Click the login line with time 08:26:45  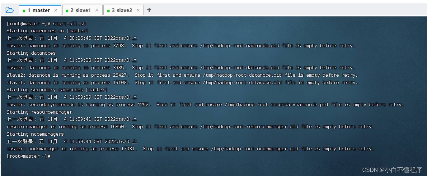(x=72, y=38)
